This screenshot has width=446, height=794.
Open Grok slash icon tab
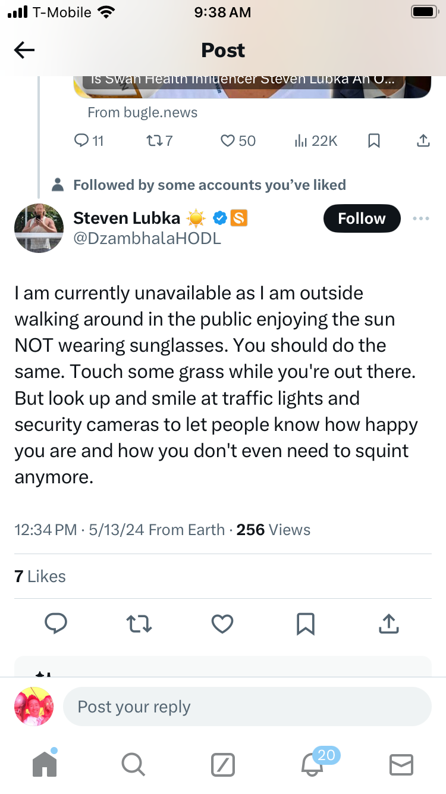(x=223, y=764)
